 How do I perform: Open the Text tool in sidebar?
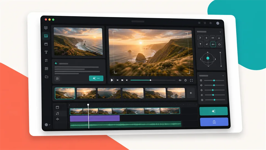[x=46, y=52]
